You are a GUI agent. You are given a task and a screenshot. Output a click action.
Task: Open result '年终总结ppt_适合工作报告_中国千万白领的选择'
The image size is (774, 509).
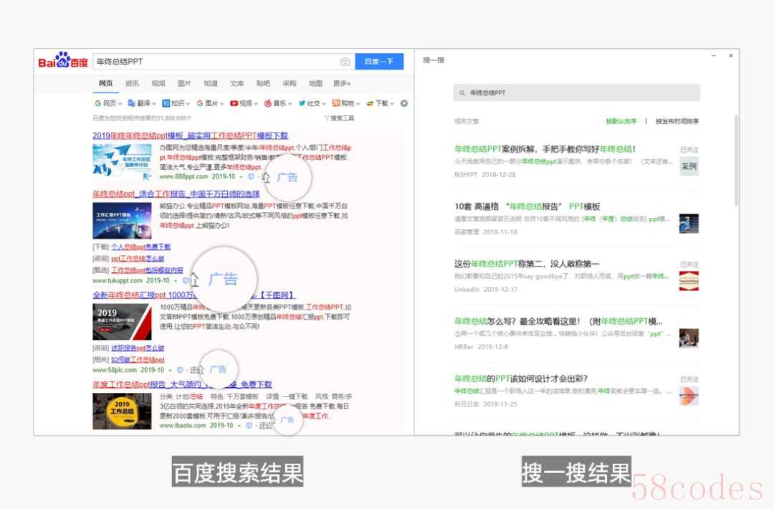[176, 194]
